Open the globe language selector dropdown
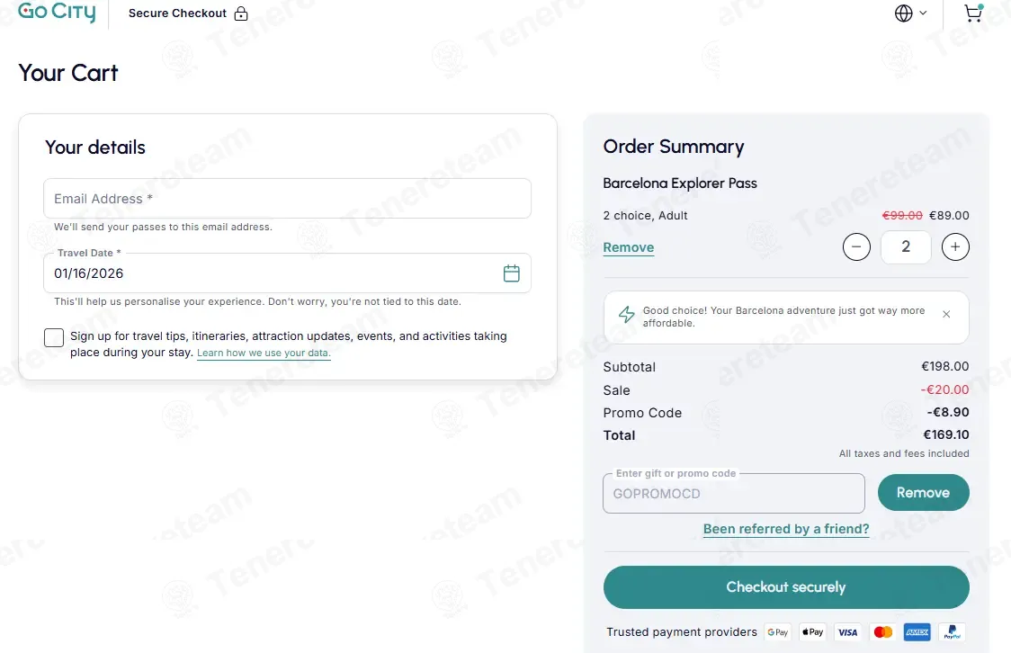This screenshot has width=1011, height=653. [910, 13]
